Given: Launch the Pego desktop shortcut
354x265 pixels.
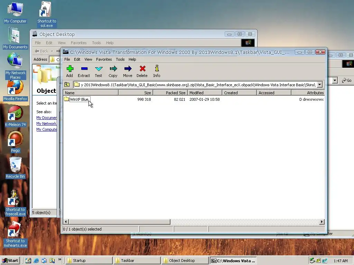Looking at the screenshot, I should [15, 143].
